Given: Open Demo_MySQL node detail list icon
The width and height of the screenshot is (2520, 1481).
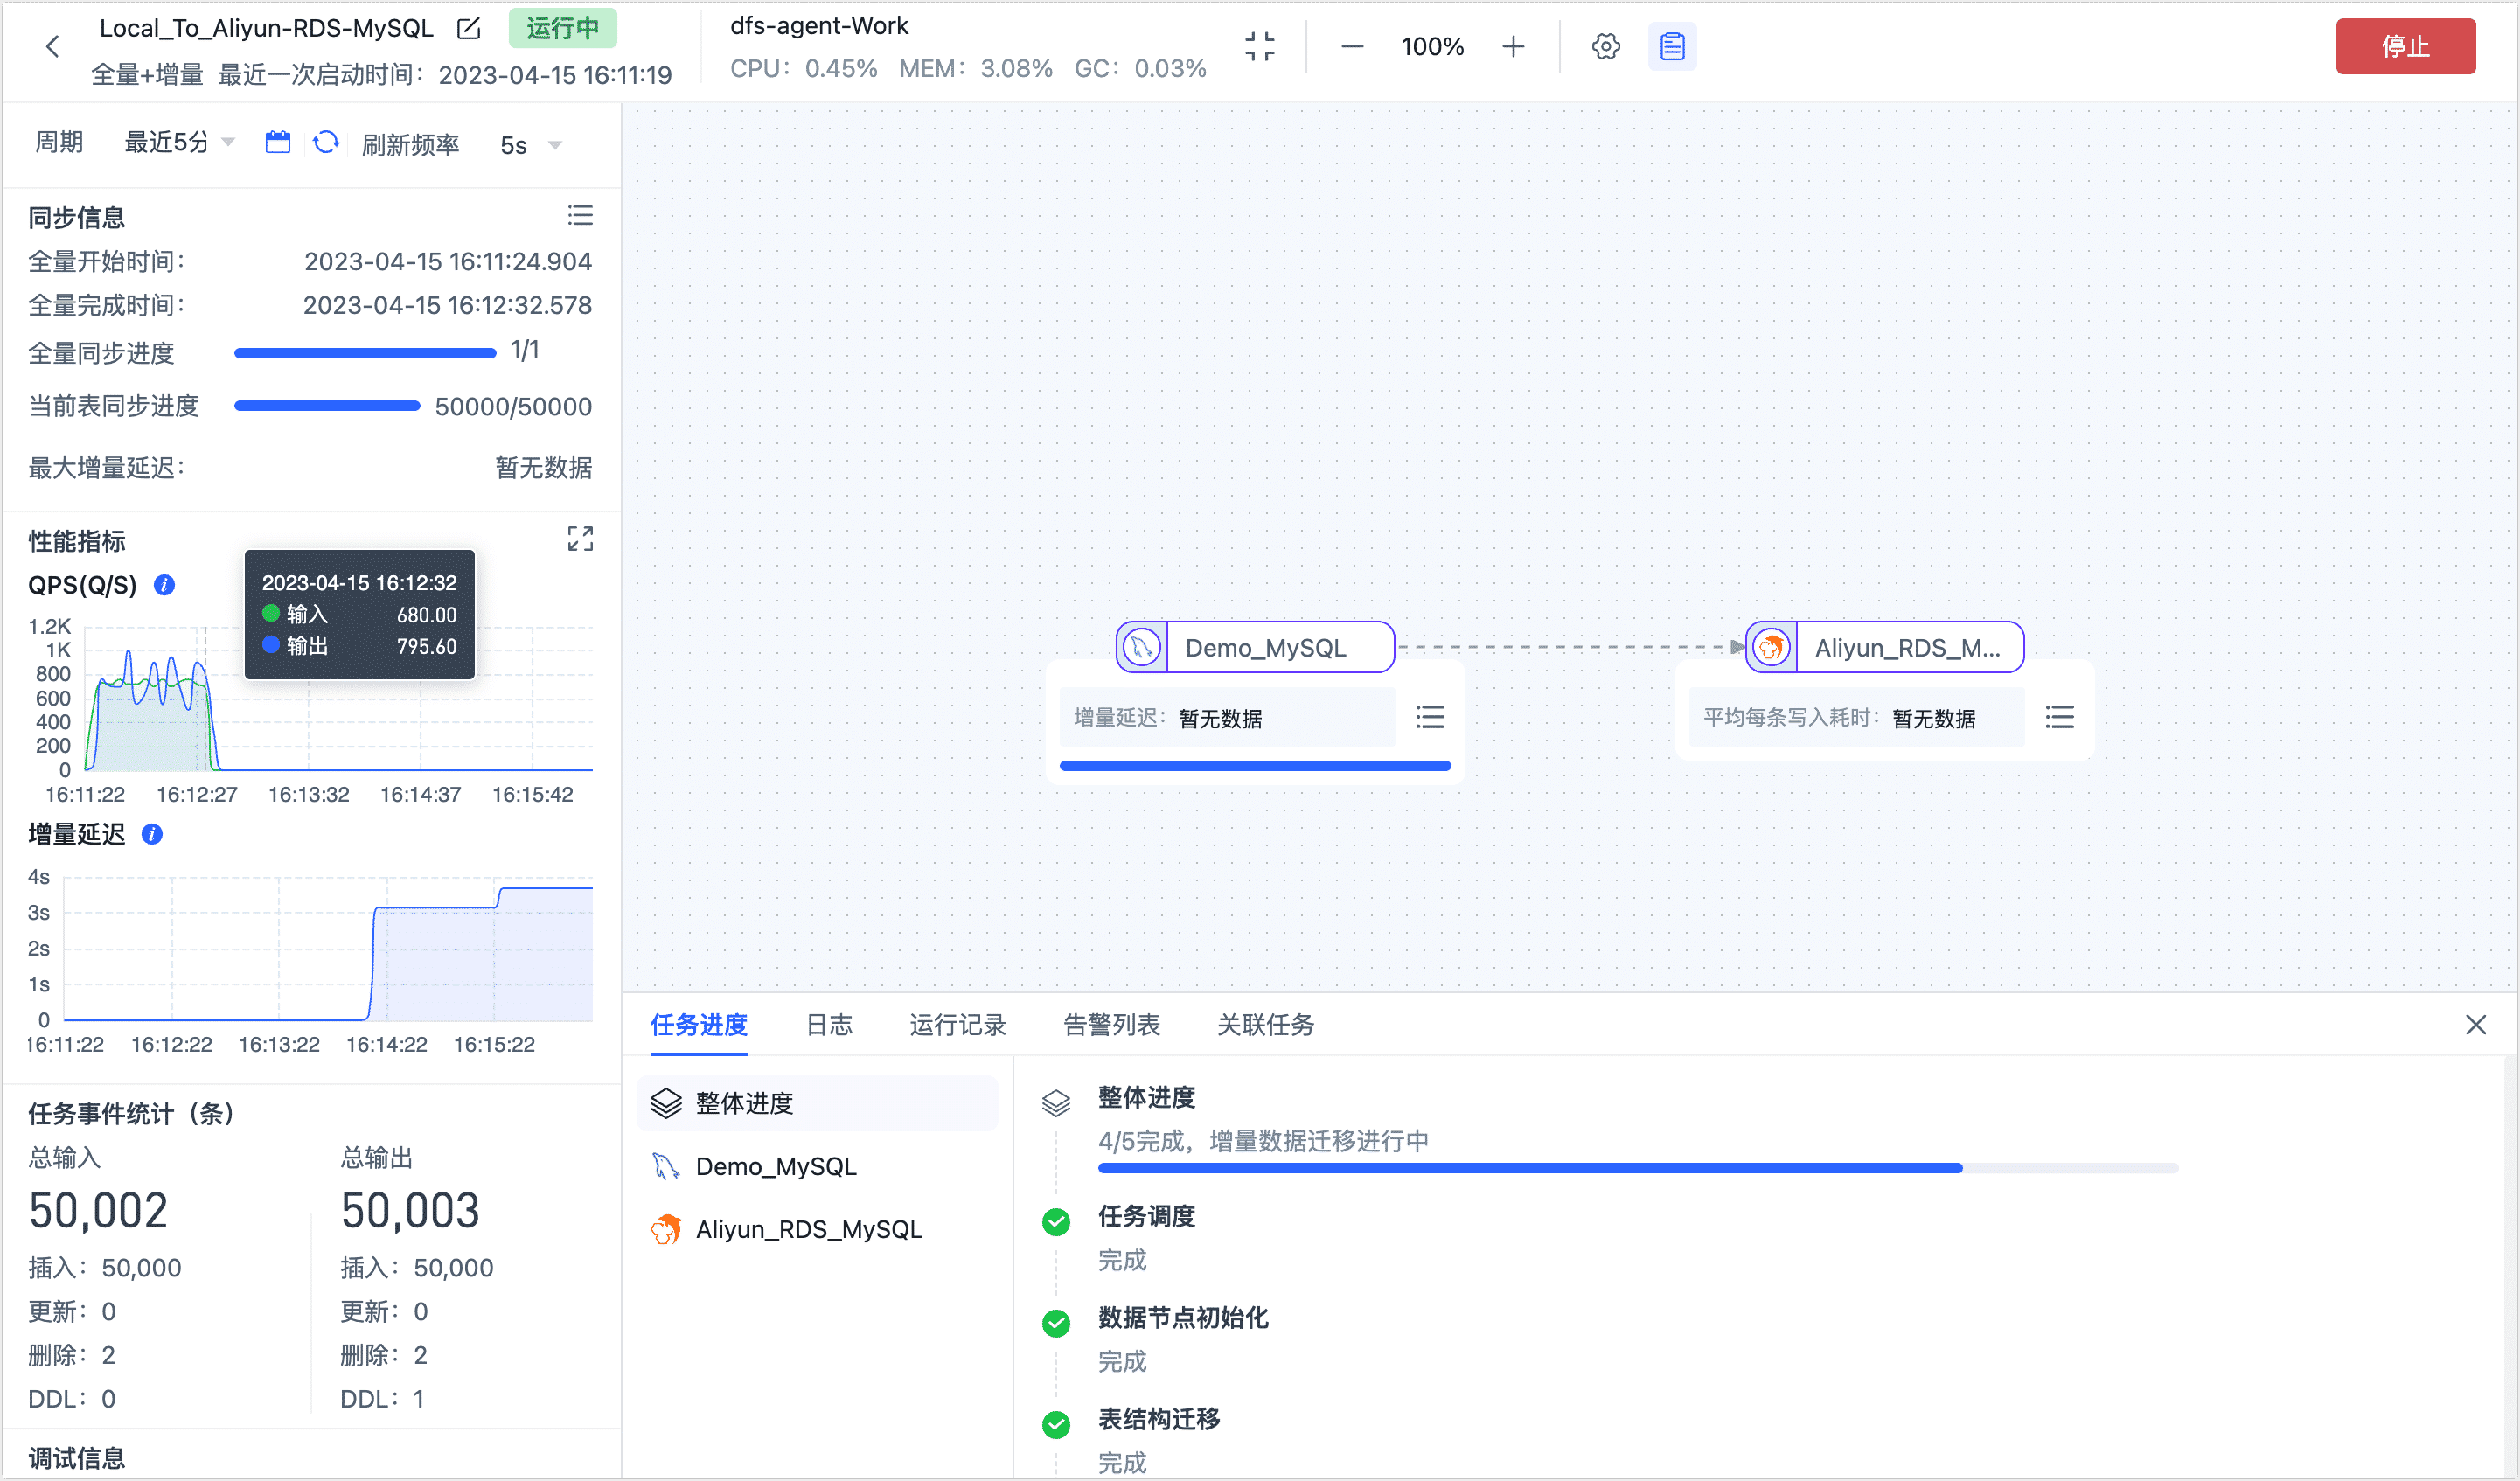Looking at the screenshot, I should [1430, 717].
